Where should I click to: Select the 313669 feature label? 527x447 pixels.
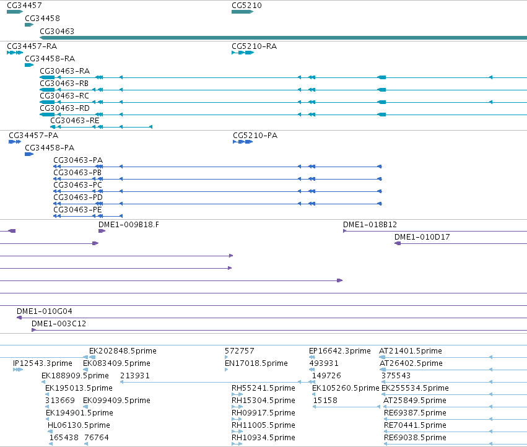click(x=60, y=401)
